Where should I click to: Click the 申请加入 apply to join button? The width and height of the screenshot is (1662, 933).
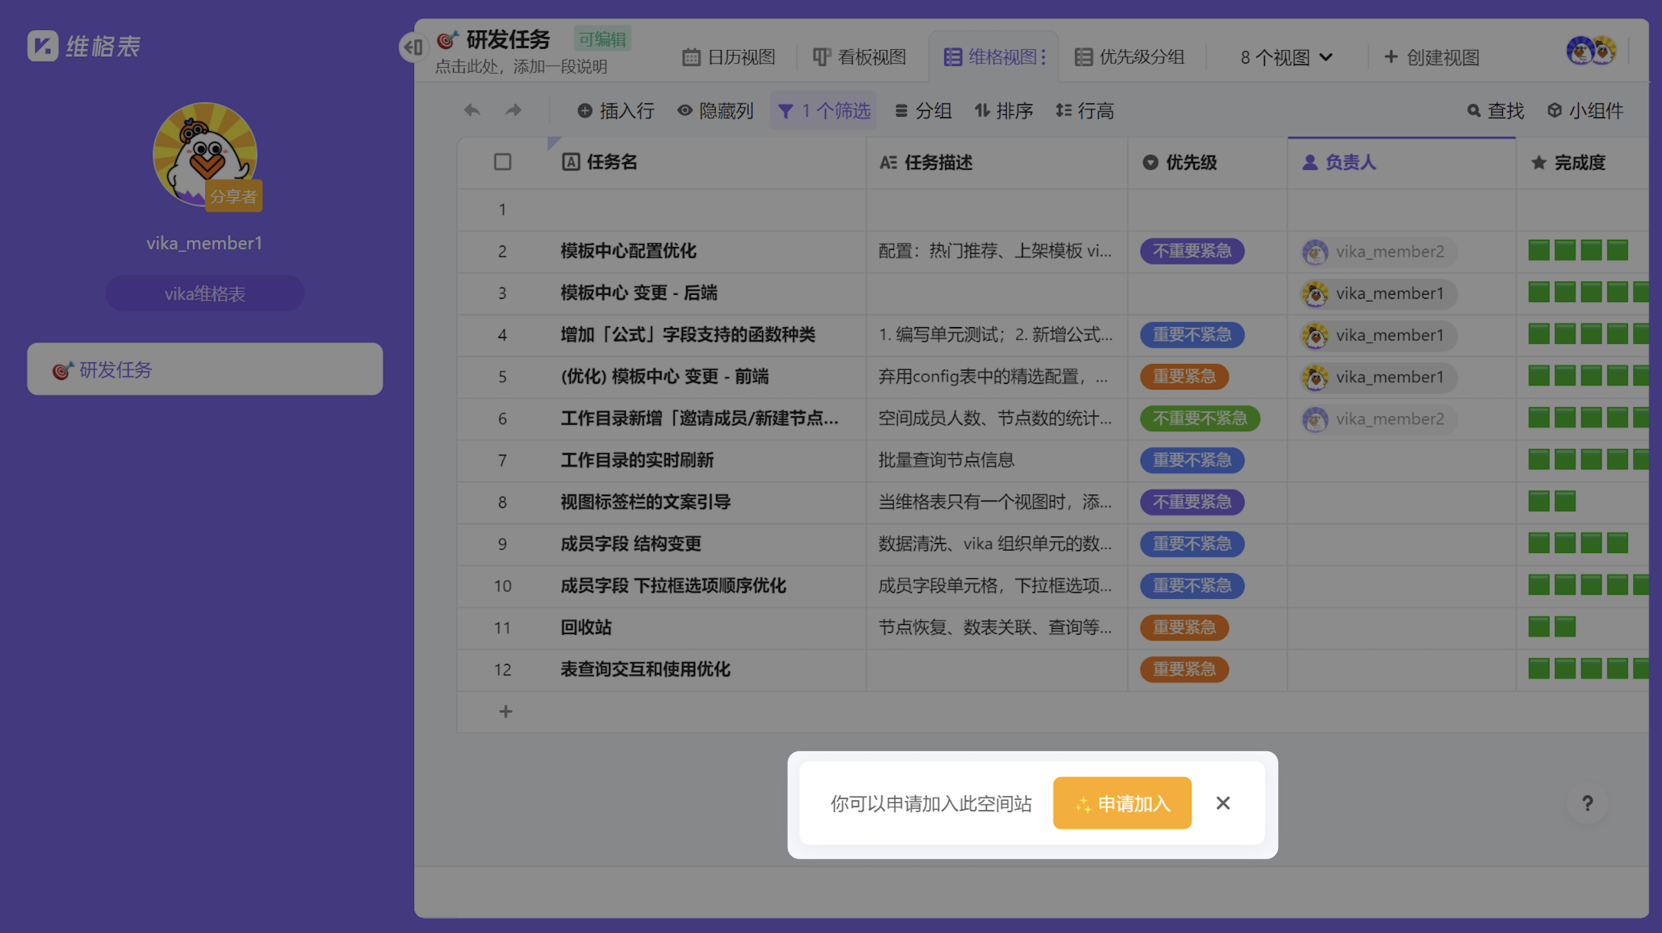tap(1122, 803)
